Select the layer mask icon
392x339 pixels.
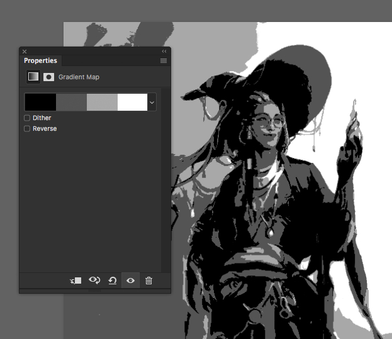pos(48,77)
